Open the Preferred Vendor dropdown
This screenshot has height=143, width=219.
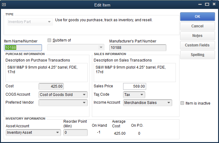63,103
